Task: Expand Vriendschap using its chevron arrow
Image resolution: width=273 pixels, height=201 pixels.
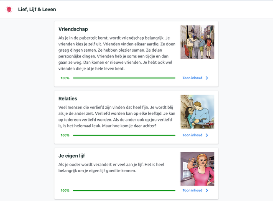Action: [207, 78]
